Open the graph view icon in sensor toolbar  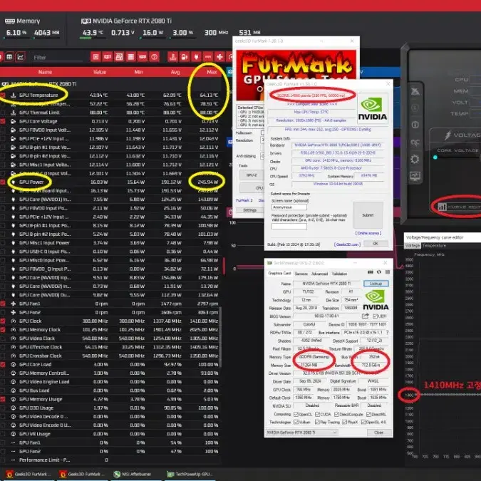tap(21, 57)
